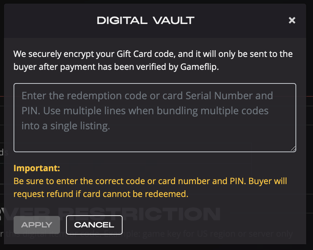Click the greyed Apply control at bottom left
The width and height of the screenshot is (313, 250).
coord(36,225)
